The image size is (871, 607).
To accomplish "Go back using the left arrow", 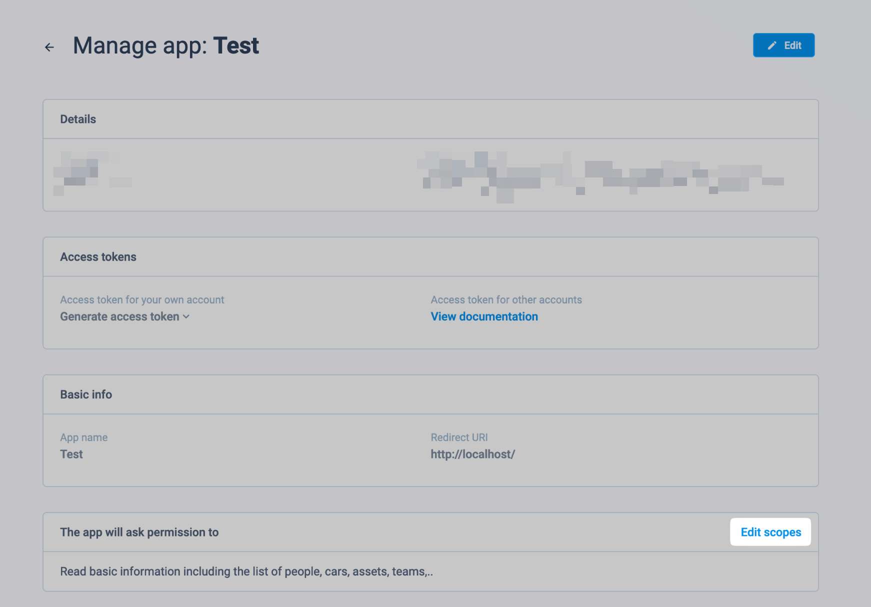I will coord(49,47).
